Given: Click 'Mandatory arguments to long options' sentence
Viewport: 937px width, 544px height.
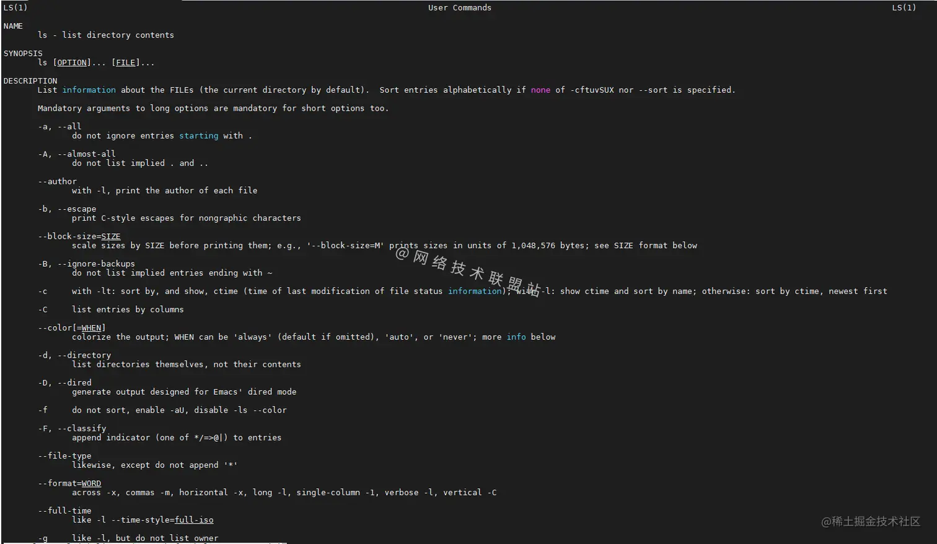Looking at the screenshot, I should pos(213,108).
